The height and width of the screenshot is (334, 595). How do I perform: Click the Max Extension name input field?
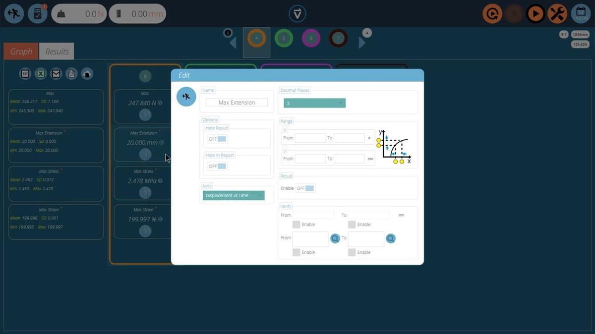tap(237, 103)
